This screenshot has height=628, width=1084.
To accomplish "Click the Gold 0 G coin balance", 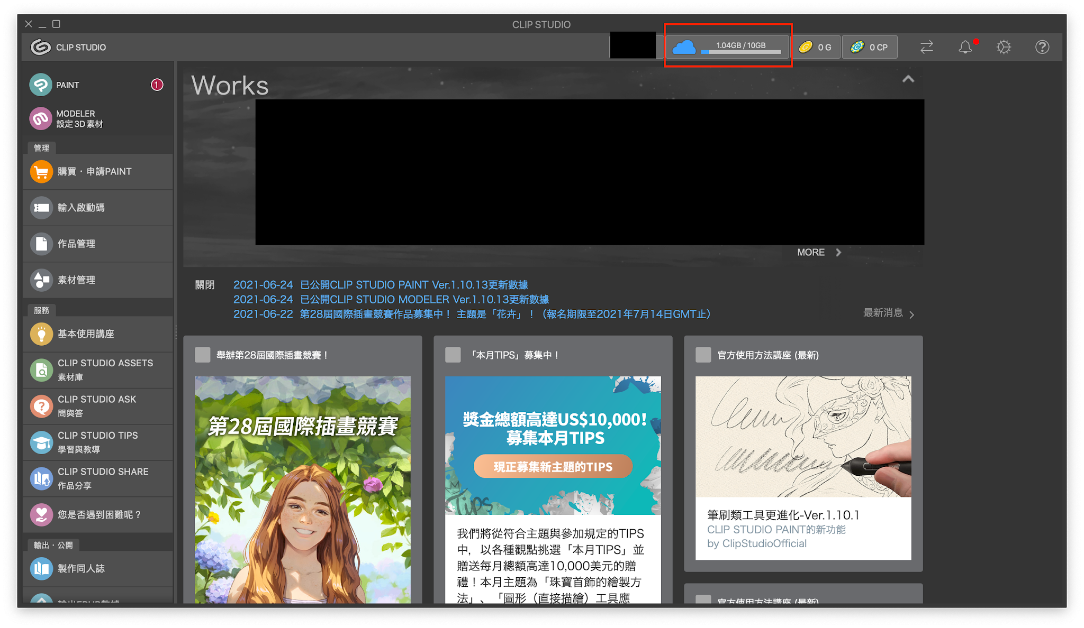I will [x=816, y=47].
